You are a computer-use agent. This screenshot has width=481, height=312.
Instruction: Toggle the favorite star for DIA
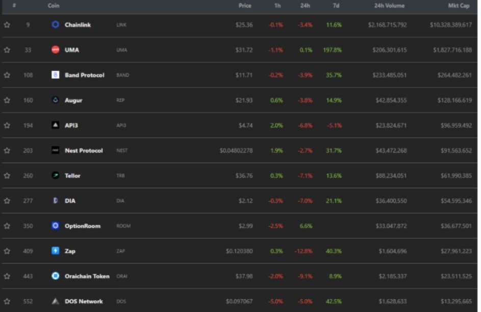coord(7,201)
